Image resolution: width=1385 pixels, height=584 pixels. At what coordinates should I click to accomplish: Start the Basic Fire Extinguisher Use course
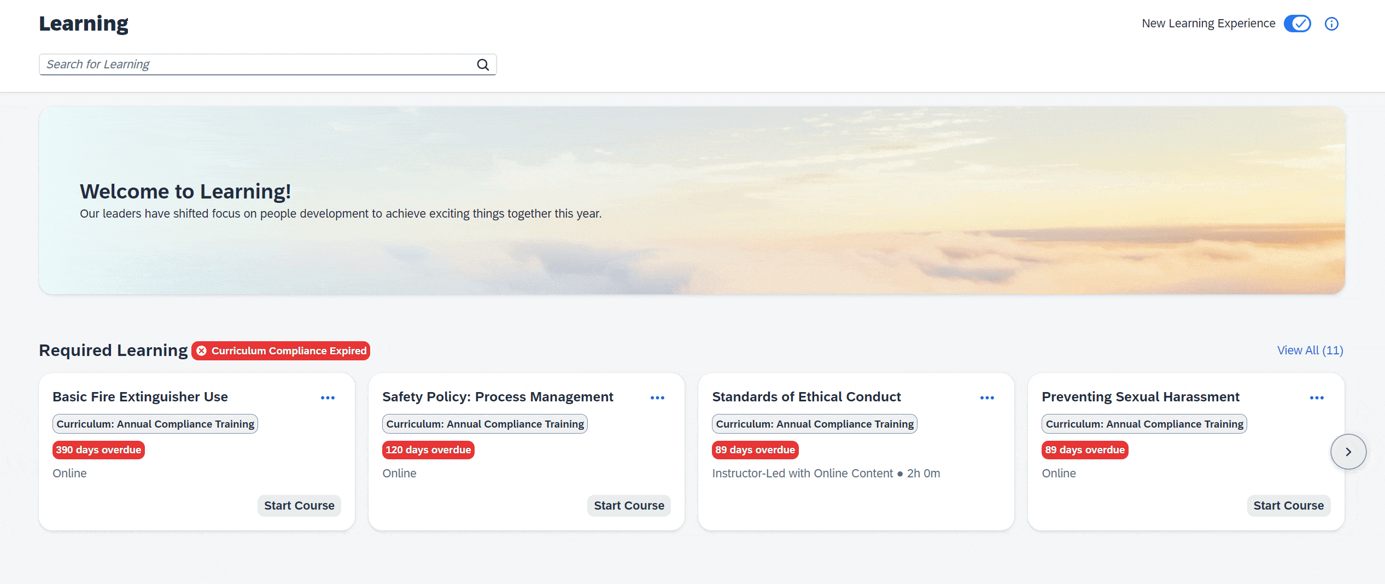coord(299,505)
